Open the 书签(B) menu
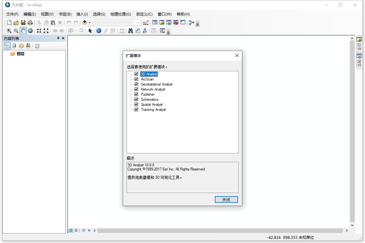The width and height of the screenshot is (365, 243). tap(65, 14)
